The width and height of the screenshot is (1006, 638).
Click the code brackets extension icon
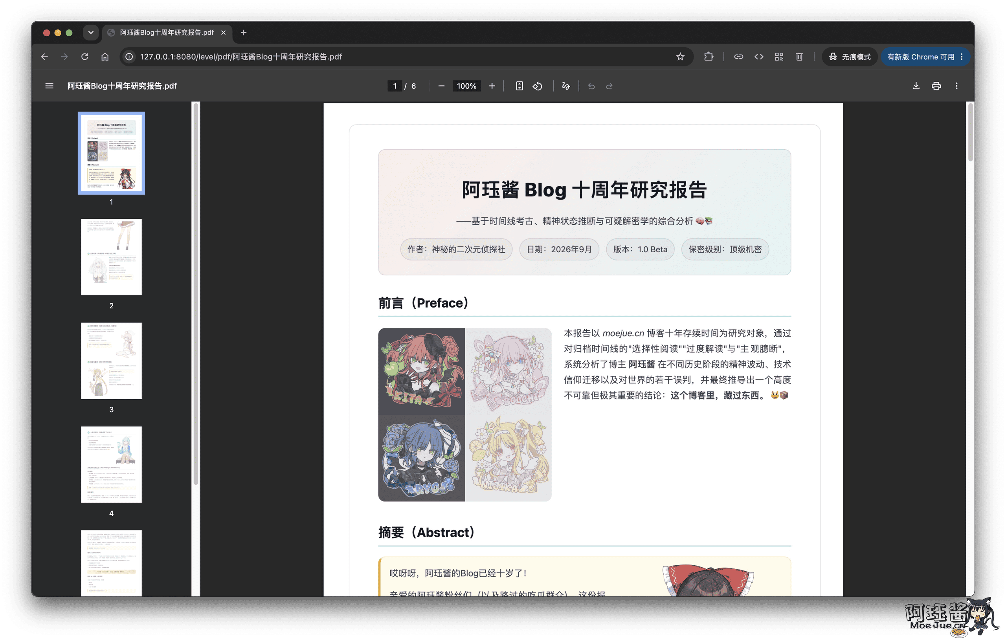[759, 57]
